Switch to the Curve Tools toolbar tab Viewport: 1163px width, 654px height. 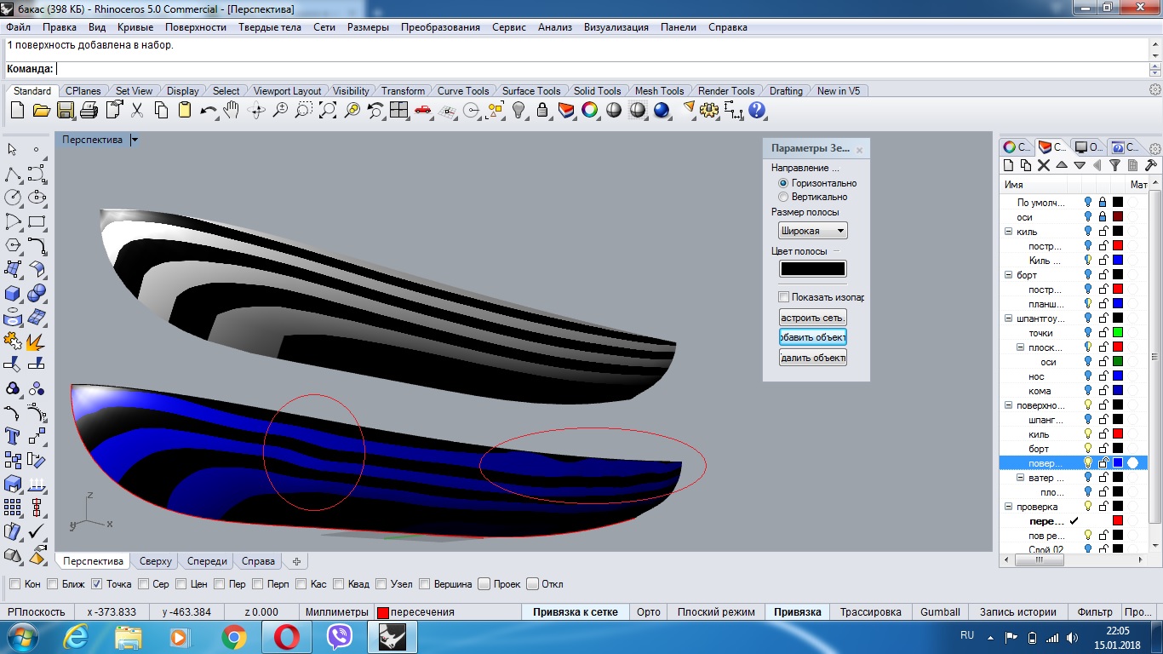pyautogui.click(x=463, y=91)
